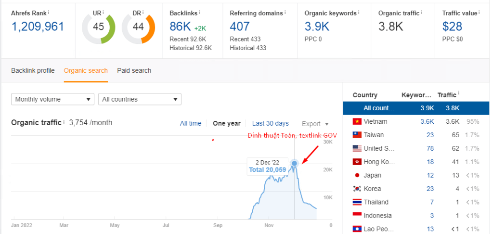This screenshot has width=493, height=234.
Task: Click info icon next to Ahrefs Rank
Action: pos(49,12)
